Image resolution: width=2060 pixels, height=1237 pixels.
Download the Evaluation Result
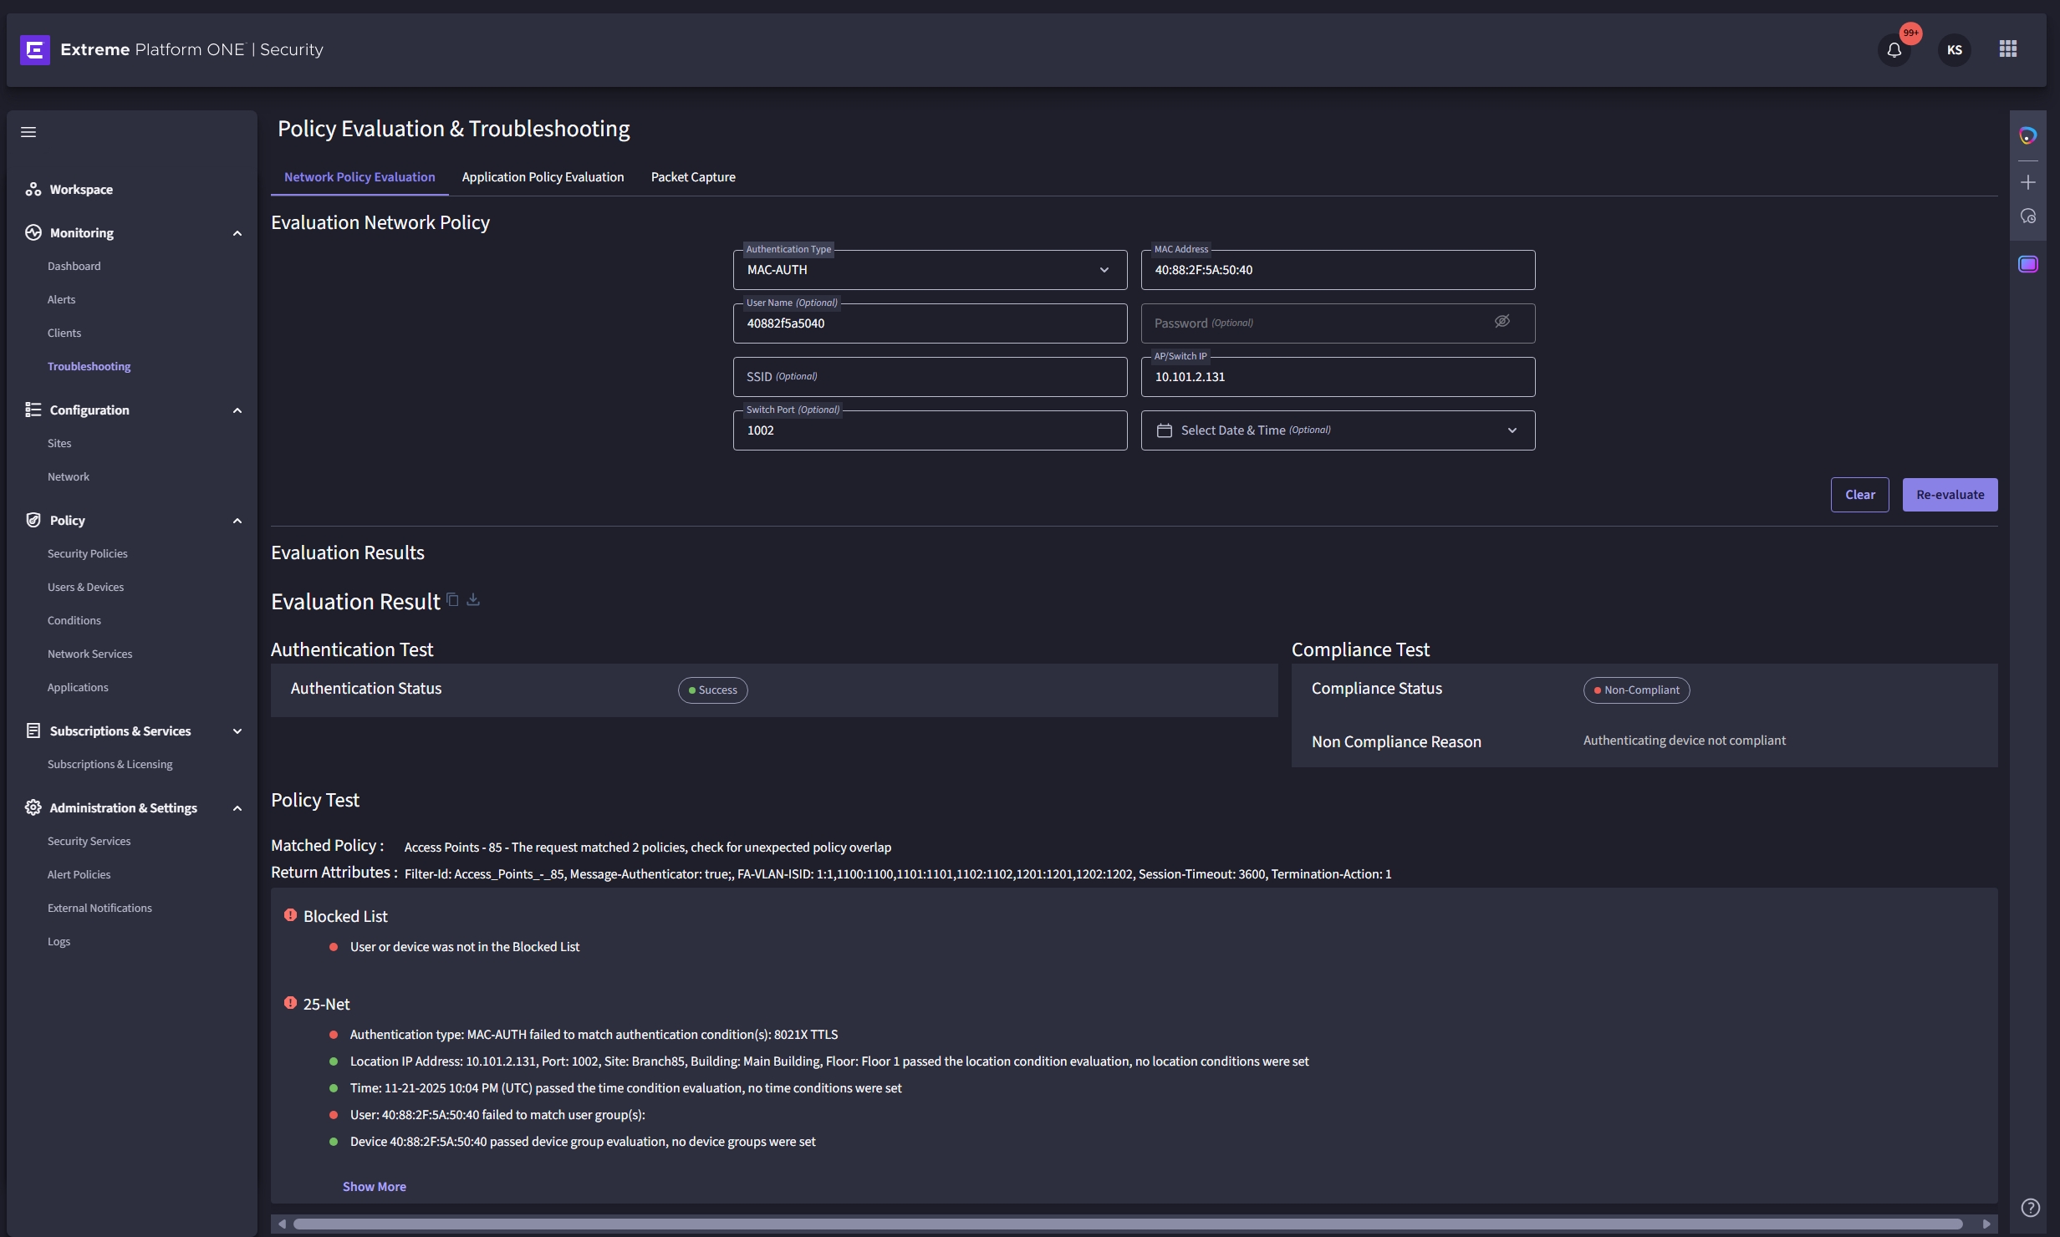[473, 599]
